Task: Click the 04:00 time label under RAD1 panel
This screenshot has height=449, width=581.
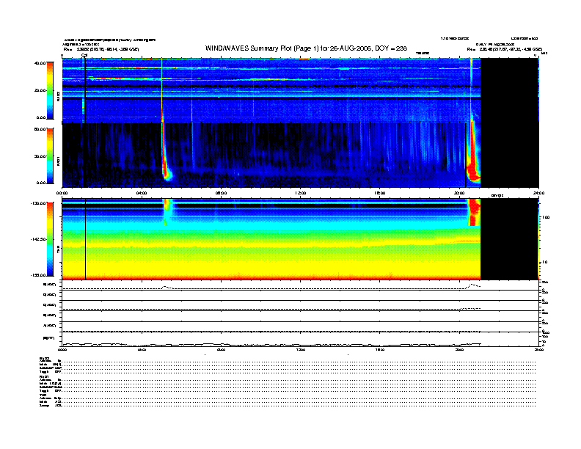Action: point(142,193)
